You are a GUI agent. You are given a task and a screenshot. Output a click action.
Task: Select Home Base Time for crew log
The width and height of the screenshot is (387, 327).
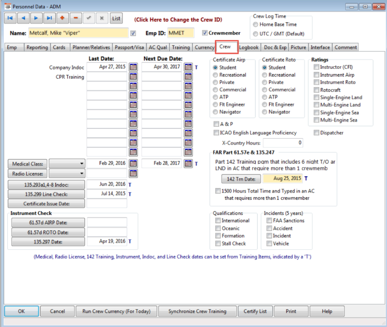click(x=255, y=25)
